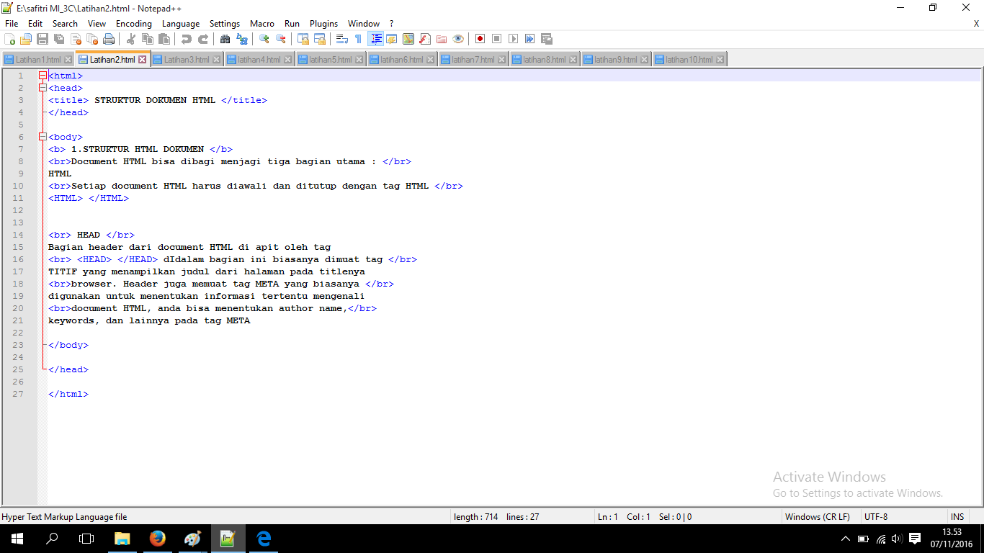Create a new file in Notepad++
The height and width of the screenshot is (553, 984).
click(9, 39)
